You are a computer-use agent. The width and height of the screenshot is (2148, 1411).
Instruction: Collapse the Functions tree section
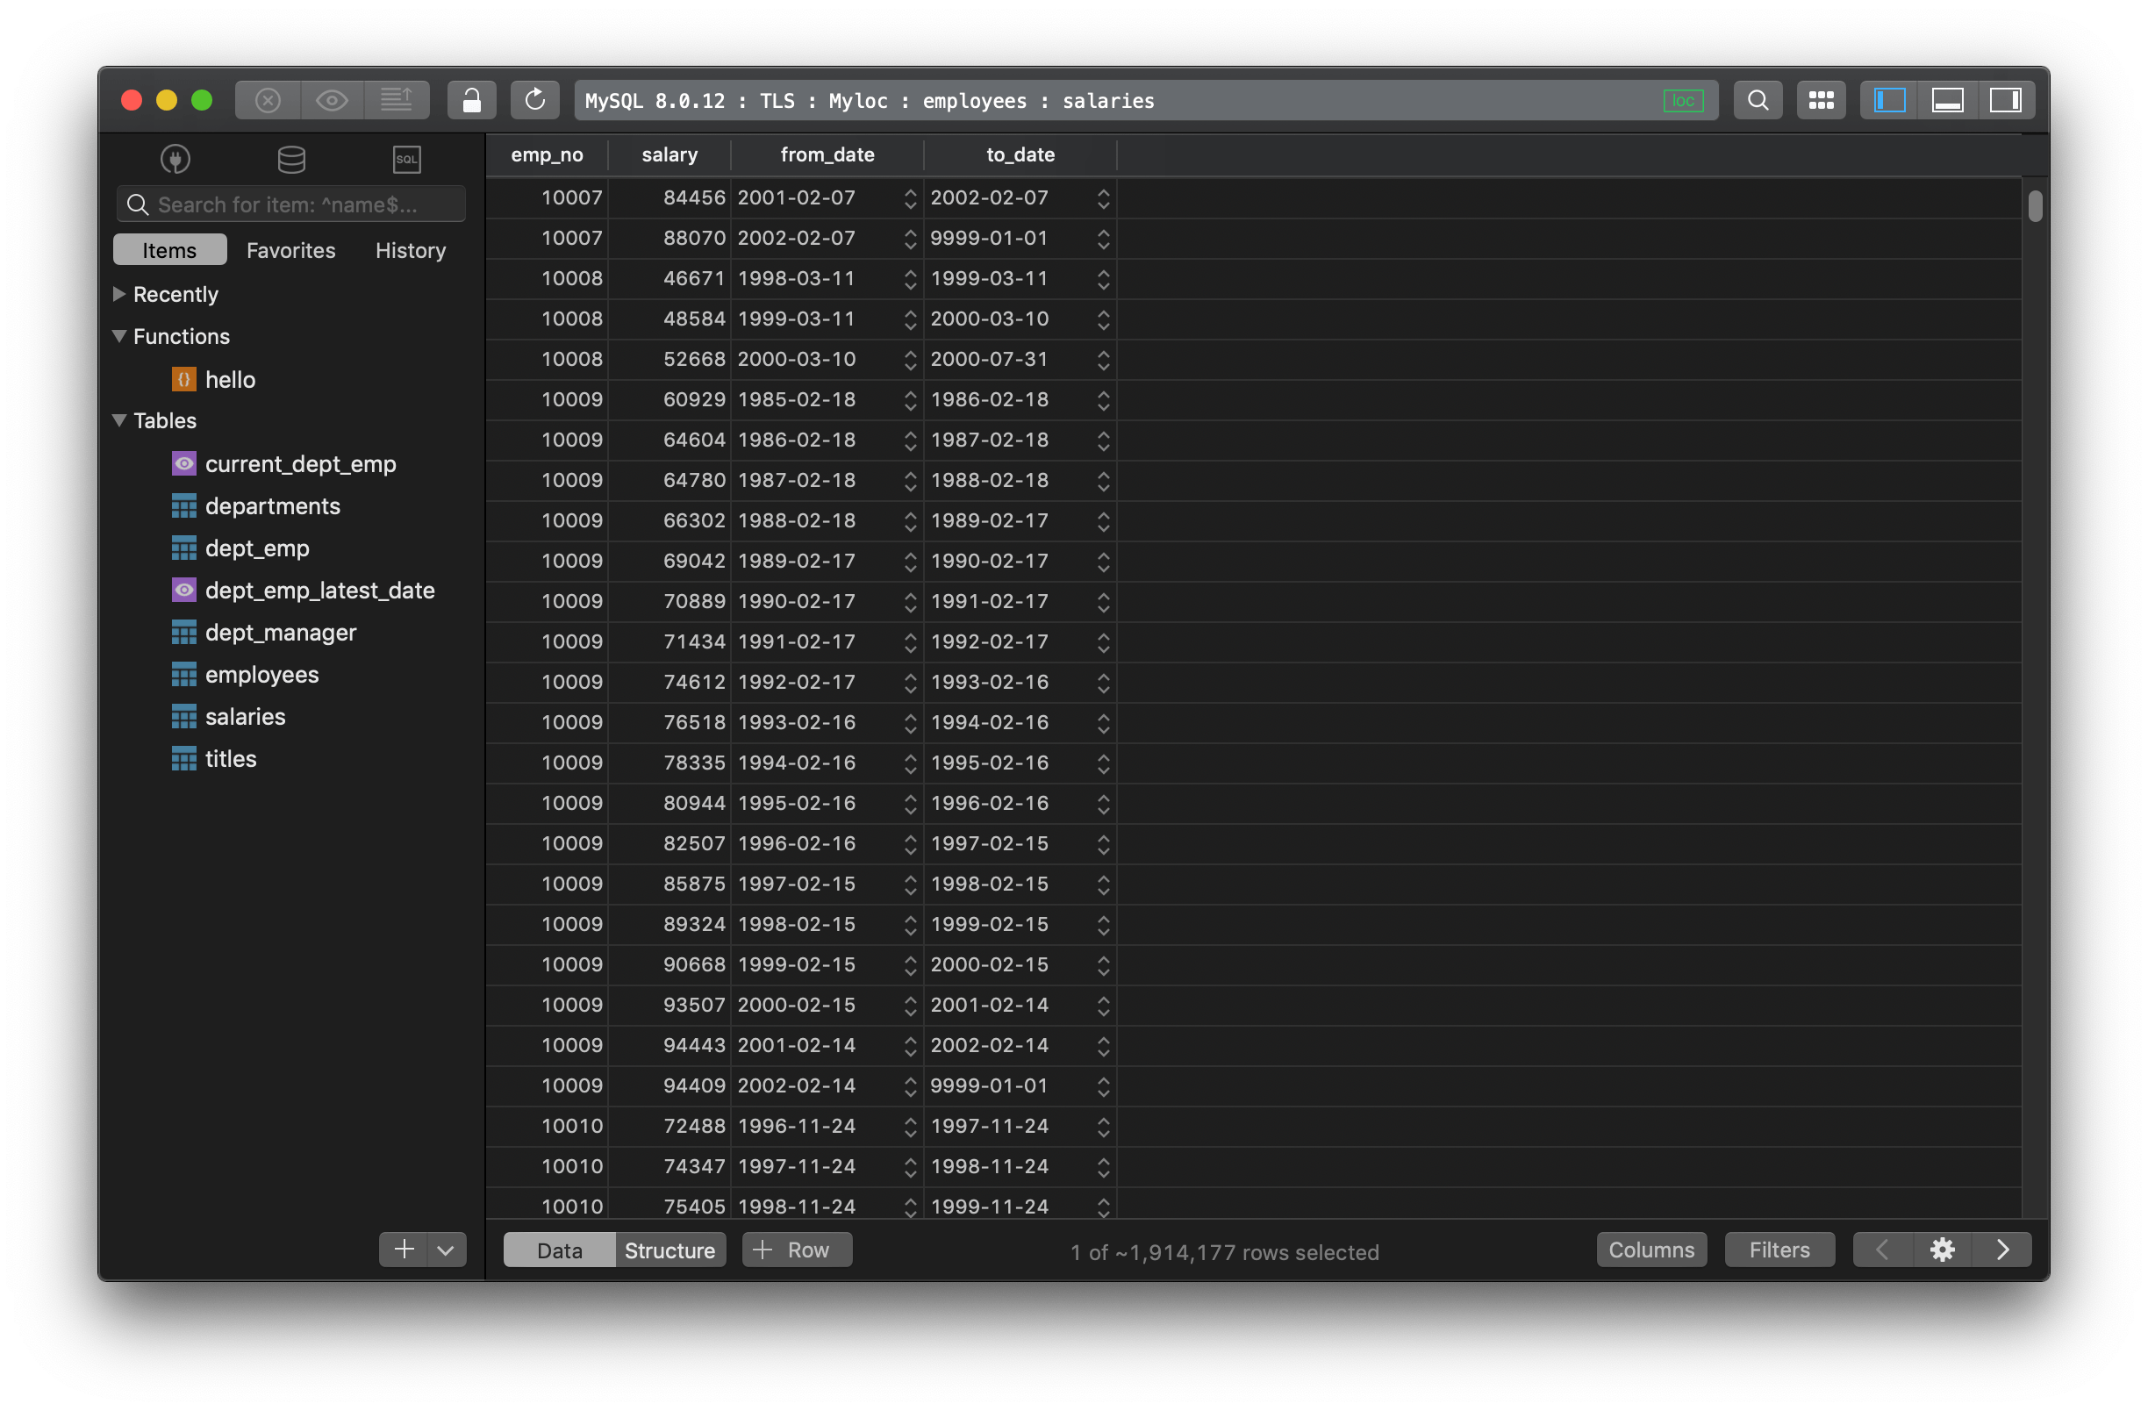(x=118, y=336)
